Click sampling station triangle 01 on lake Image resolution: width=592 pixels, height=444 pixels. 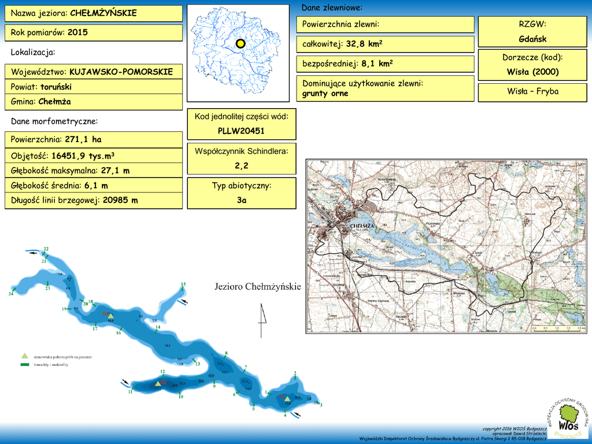[x=287, y=398]
